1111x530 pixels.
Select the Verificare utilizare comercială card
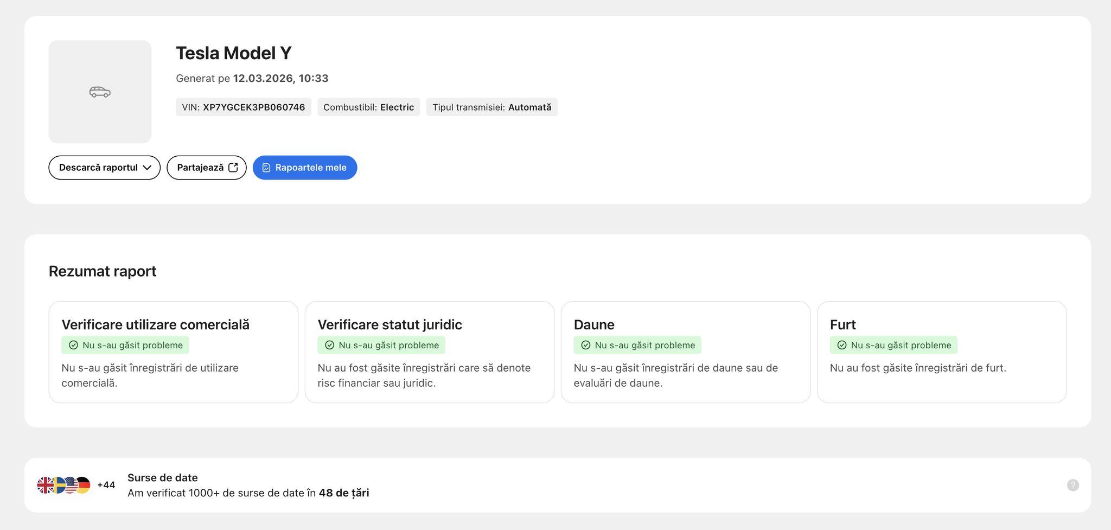(x=173, y=352)
